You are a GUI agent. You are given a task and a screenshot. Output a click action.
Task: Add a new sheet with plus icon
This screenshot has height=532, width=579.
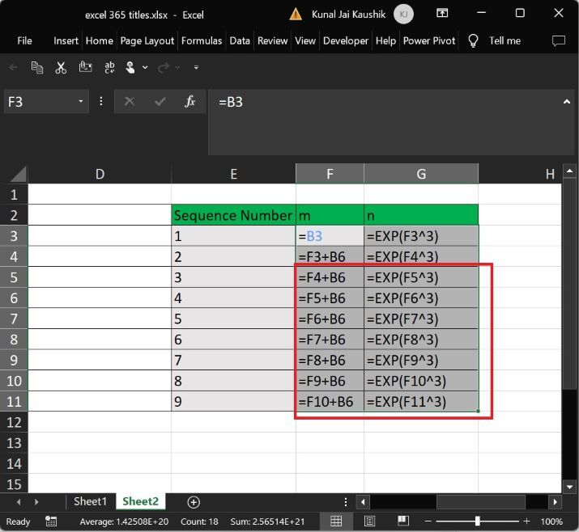193,502
